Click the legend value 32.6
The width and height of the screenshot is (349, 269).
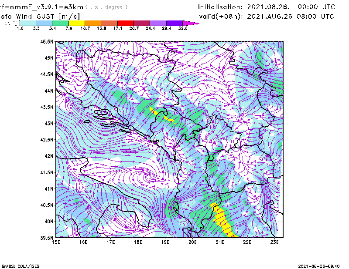click(183, 28)
